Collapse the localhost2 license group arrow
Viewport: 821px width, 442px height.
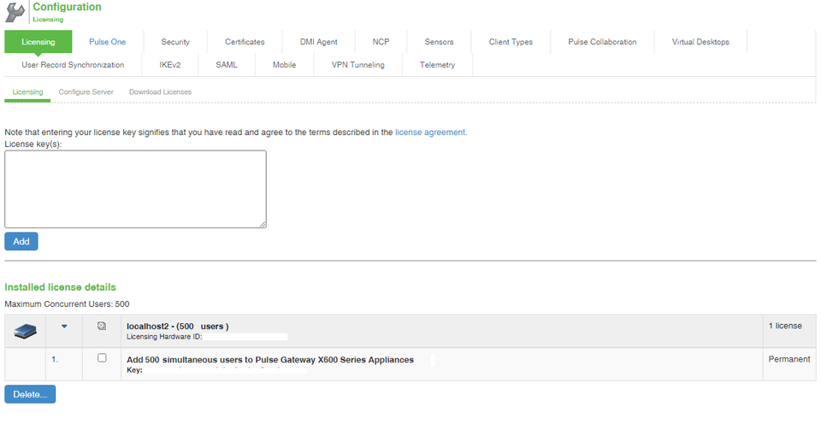[x=64, y=326]
